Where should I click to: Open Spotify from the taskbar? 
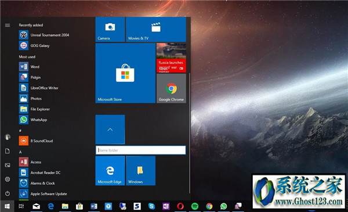pyautogui.click(x=195, y=206)
